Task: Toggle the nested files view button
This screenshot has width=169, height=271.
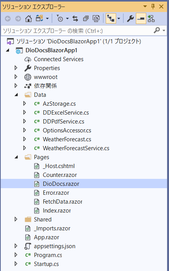Action: click(x=111, y=19)
